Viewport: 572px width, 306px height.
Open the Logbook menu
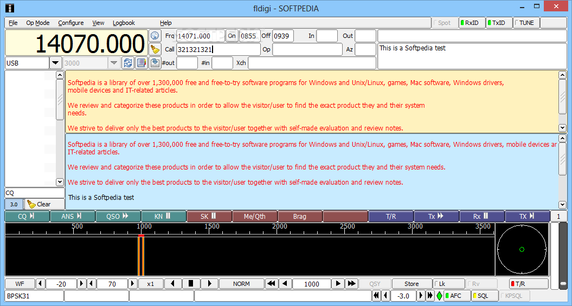[124, 23]
